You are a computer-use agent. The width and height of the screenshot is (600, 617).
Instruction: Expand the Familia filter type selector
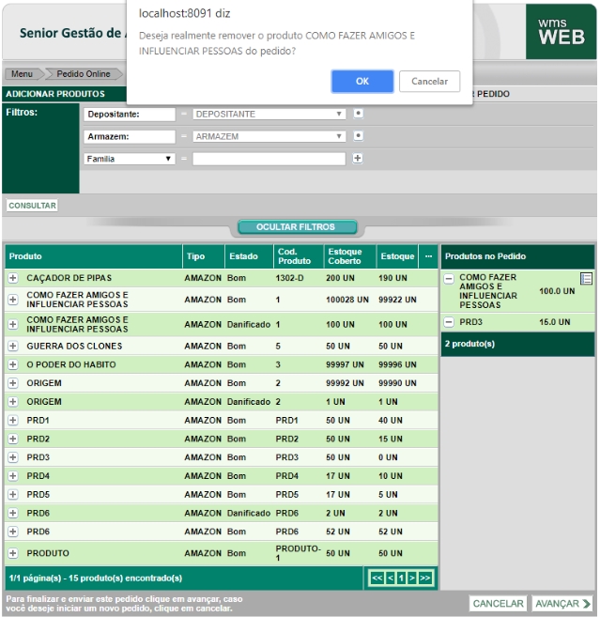[130, 160]
